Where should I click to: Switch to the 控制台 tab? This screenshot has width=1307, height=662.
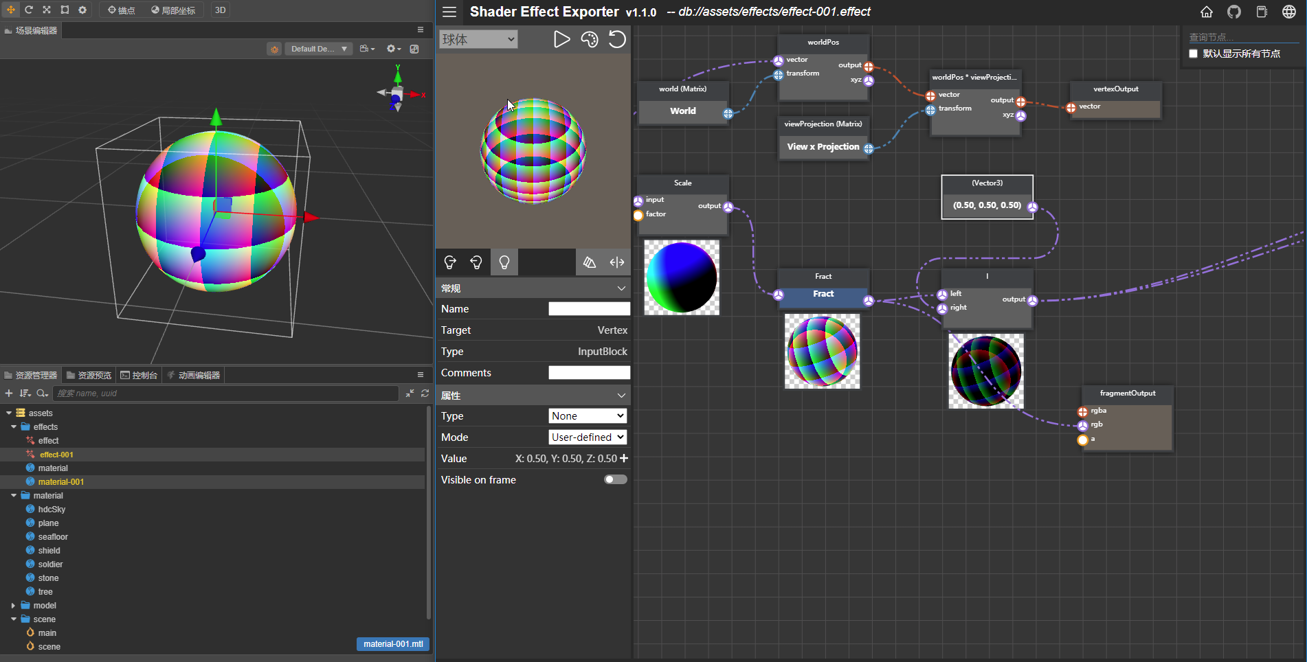point(139,374)
